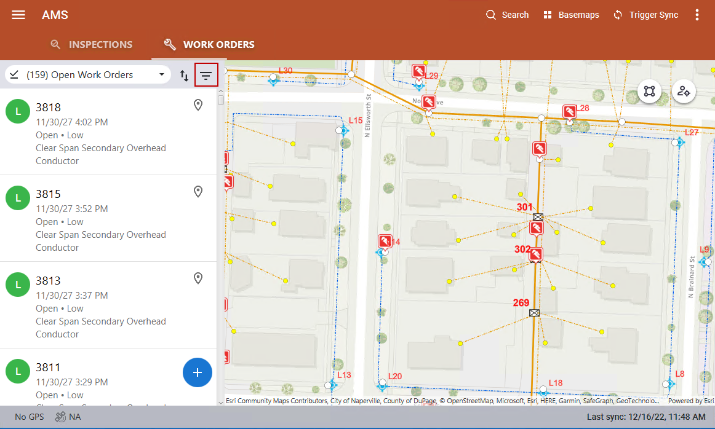
Task: Click the select-by-area map tool
Action: pyautogui.click(x=649, y=91)
